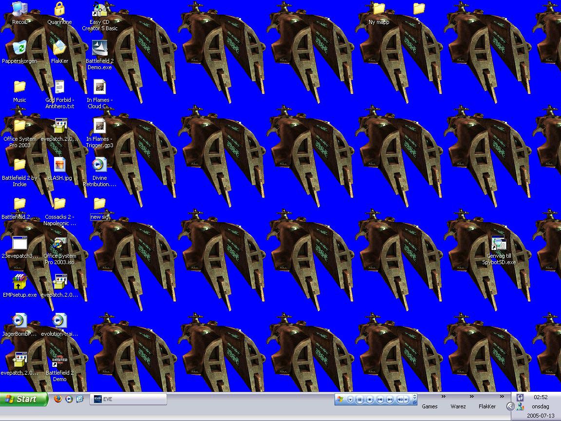
Task: Click the Games toolbar label
Action: [x=430, y=406]
